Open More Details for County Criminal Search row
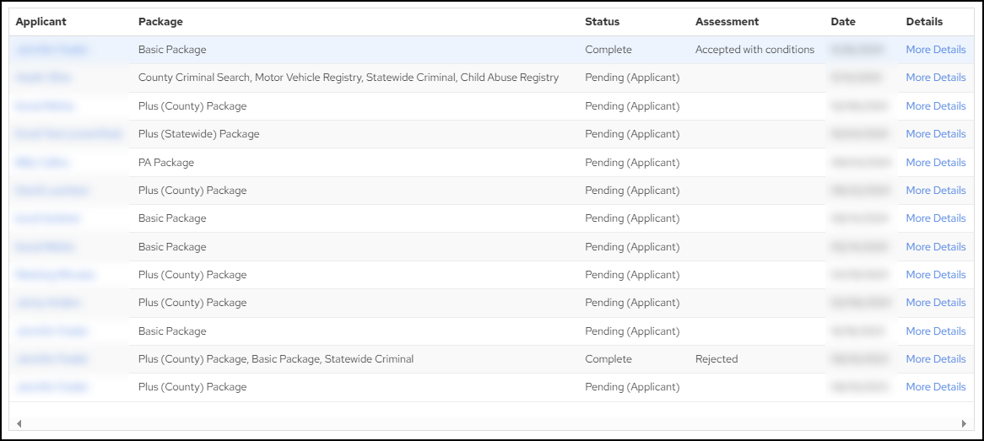The width and height of the screenshot is (984, 441). (x=935, y=78)
